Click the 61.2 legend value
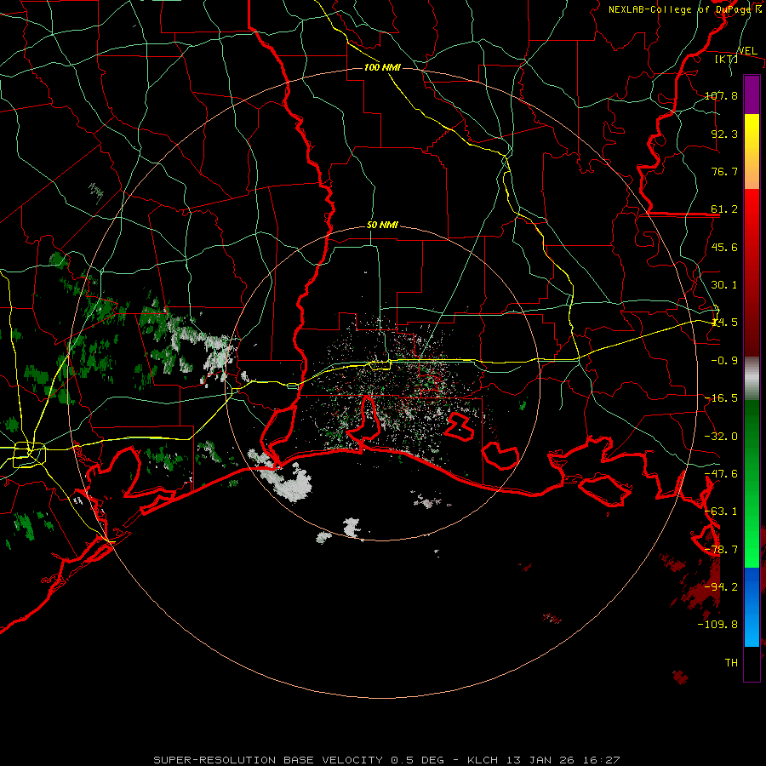The width and height of the screenshot is (766, 766). point(724,209)
